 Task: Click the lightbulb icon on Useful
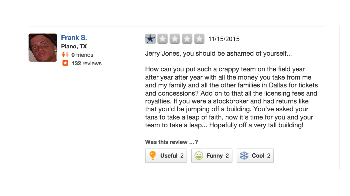point(153,155)
